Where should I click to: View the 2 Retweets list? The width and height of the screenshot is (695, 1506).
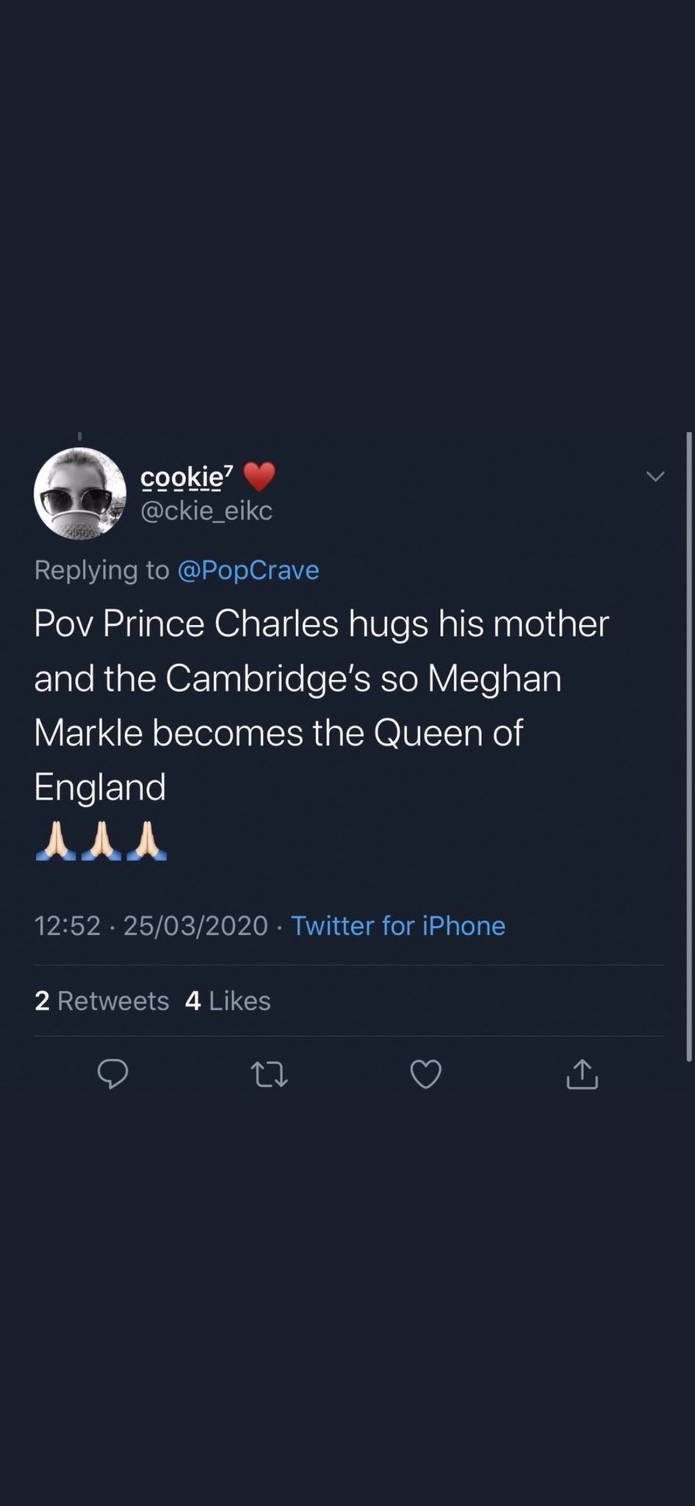[x=101, y=1001]
